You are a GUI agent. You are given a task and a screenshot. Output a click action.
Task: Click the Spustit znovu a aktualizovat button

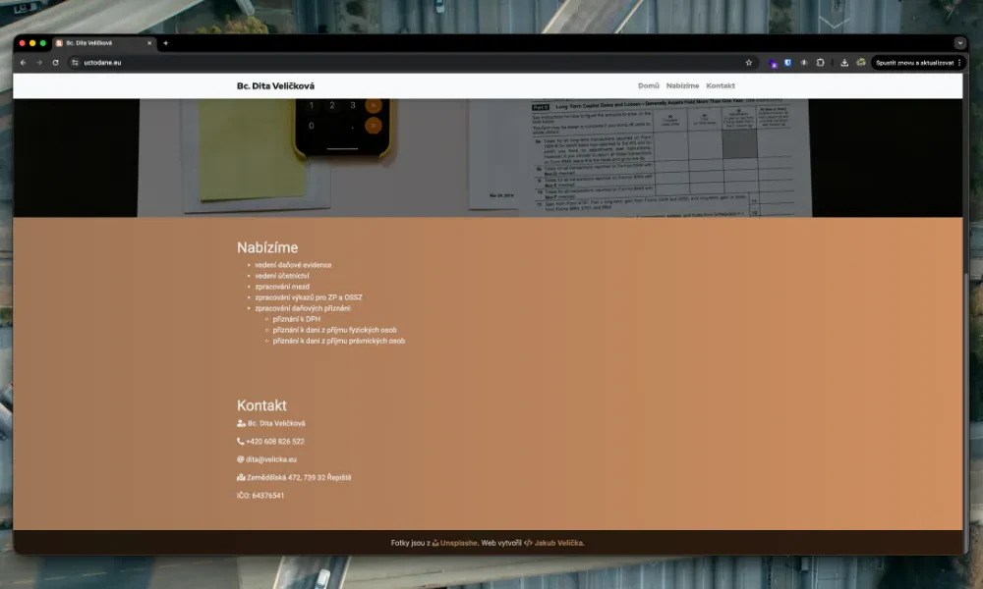[x=913, y=63]
